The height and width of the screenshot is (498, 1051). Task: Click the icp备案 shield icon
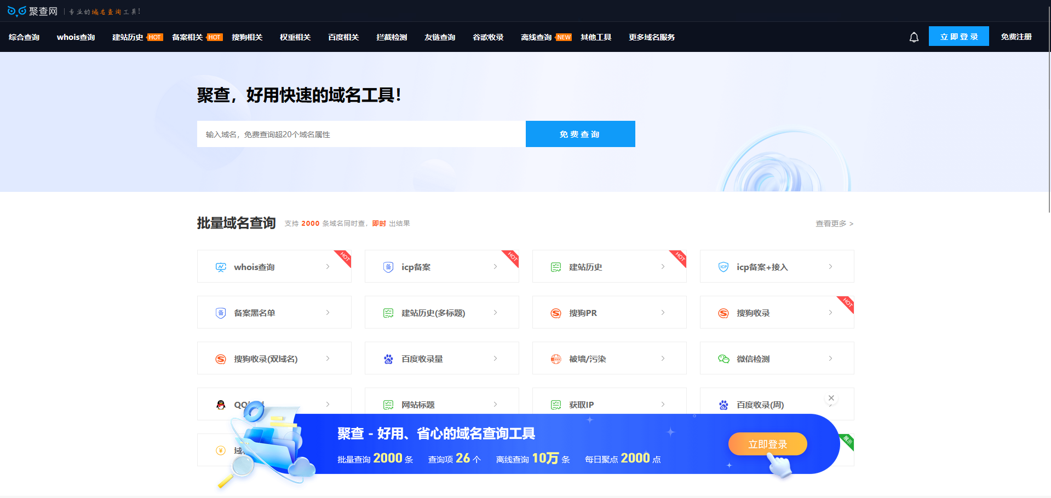(388, 267)
